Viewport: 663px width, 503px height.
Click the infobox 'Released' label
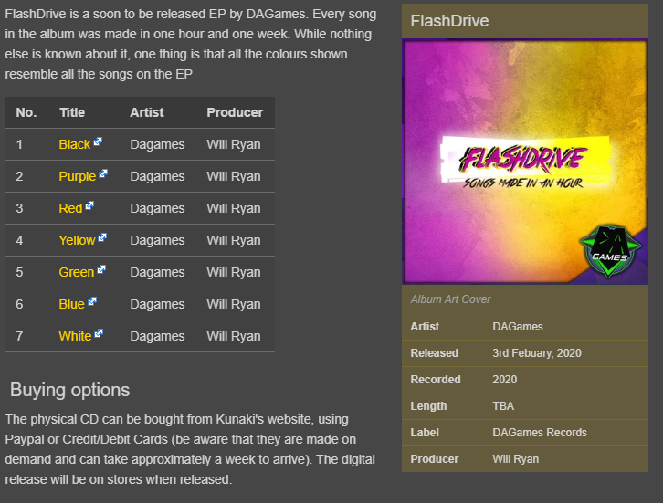[435, 353]
